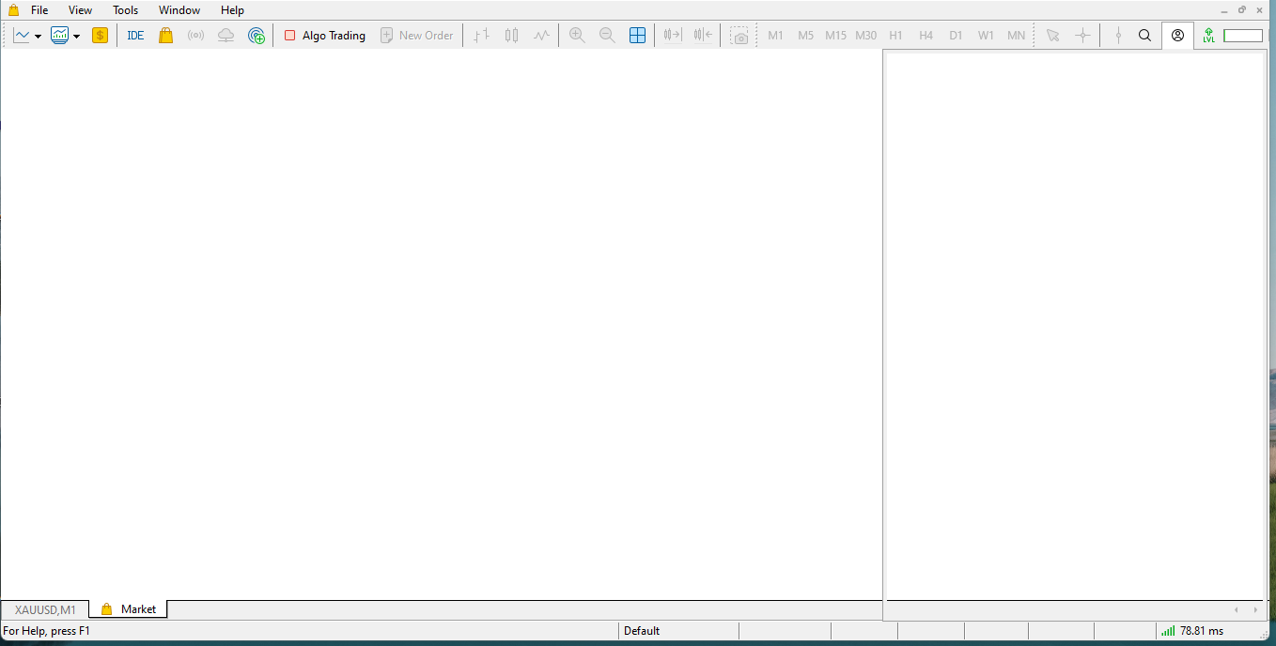Select the H4 timeframe
The width and height of the screenshot is (1276, 646).
[926, 36]
